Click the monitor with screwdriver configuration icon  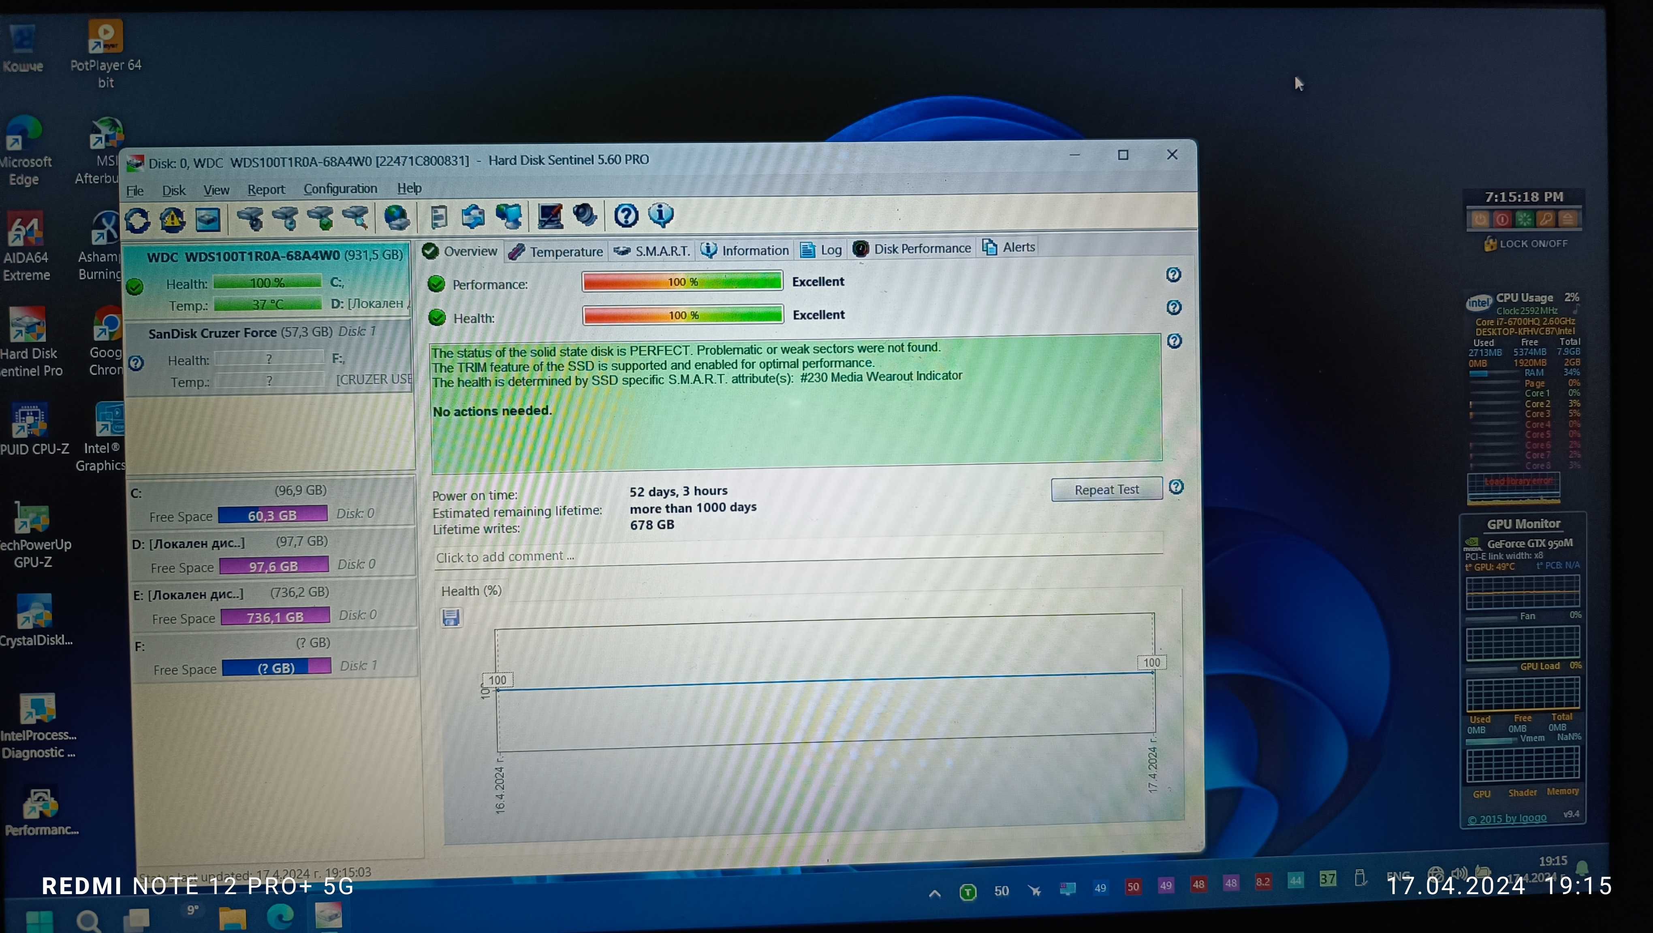pos(550,215)
